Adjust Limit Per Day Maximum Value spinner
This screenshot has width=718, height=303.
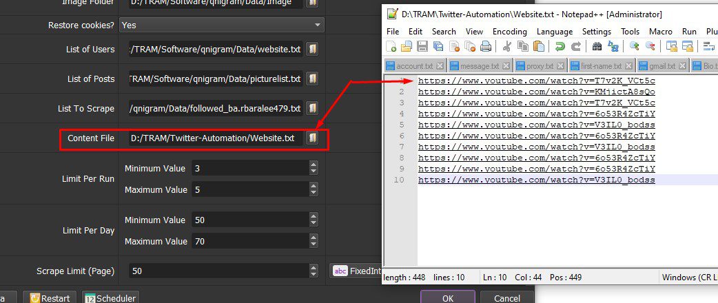click(314, 241)
